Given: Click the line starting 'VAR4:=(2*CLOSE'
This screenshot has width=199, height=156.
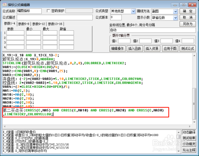Looking at the screenshot, I should click(x=36, y=87).
